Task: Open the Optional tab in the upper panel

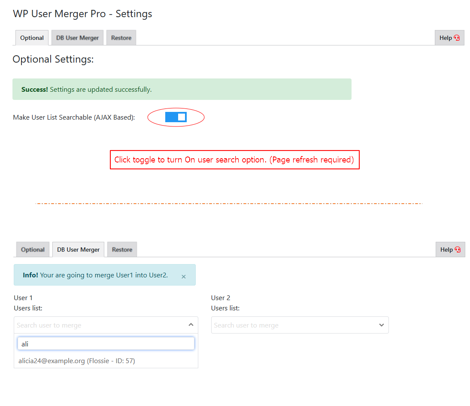Action: (x=32, y=38)
